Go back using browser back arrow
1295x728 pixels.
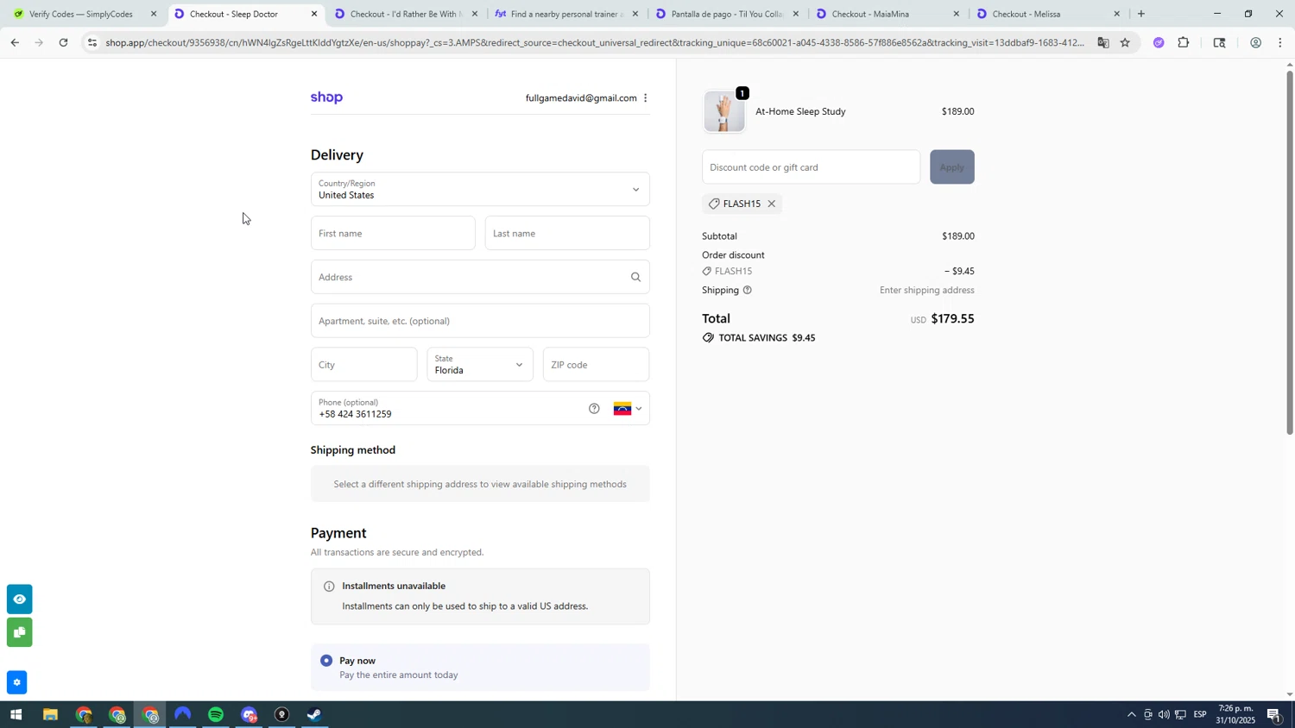pyautogui.click(x=15, y=42)
